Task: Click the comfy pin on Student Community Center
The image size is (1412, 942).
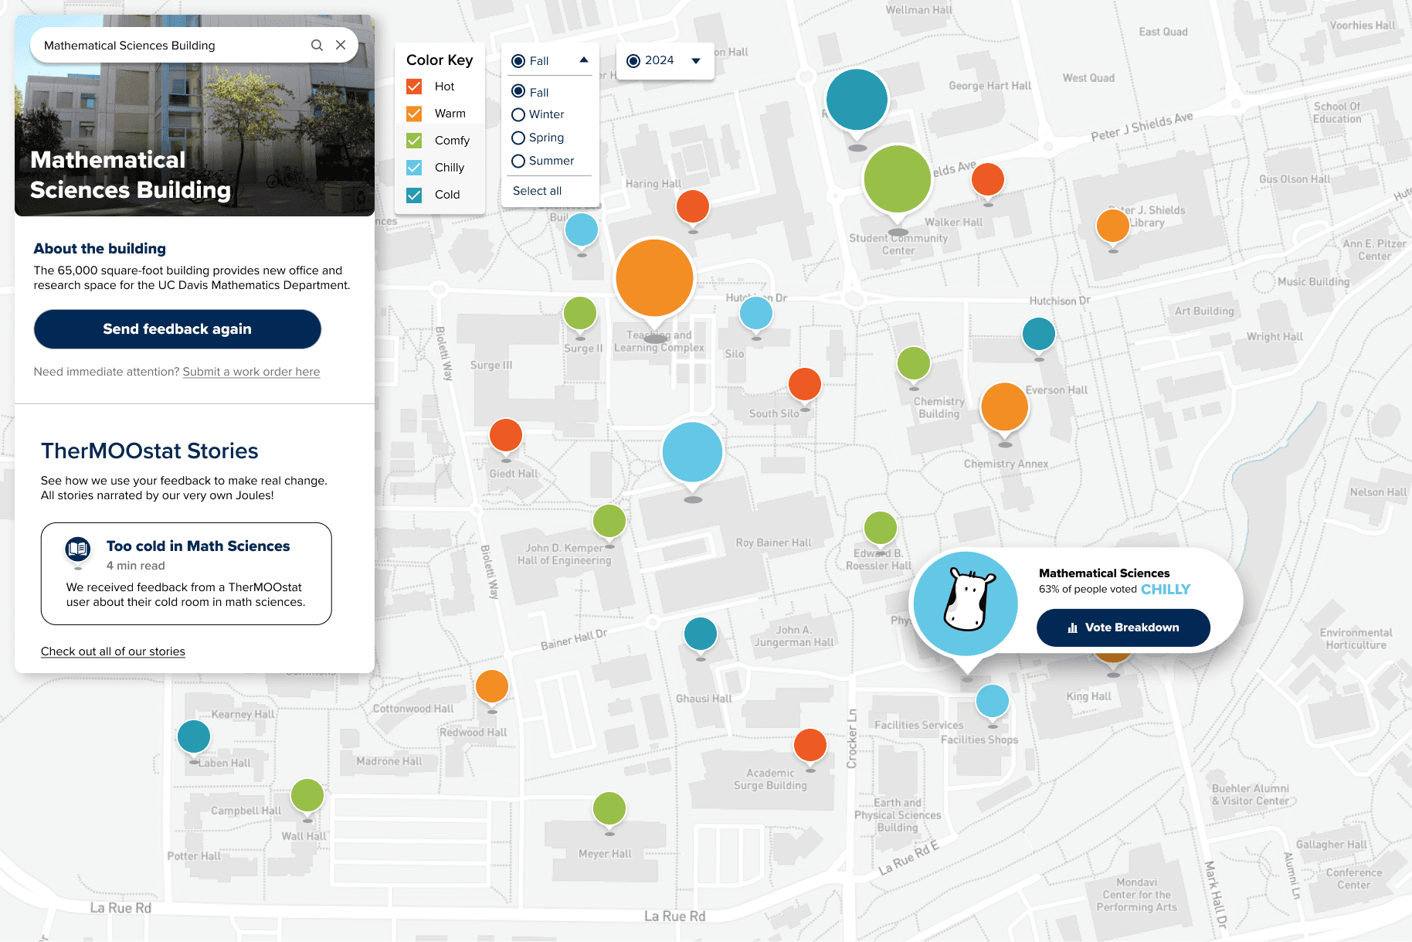Action: pos(898,179)
